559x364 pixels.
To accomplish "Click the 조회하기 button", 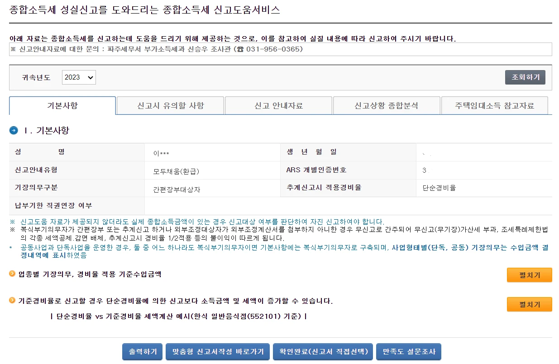I will [x=526, y=77].
